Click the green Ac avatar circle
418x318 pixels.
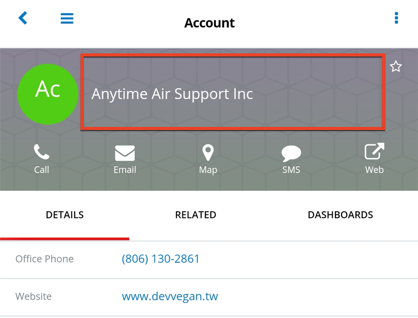(x=48, y=94)
